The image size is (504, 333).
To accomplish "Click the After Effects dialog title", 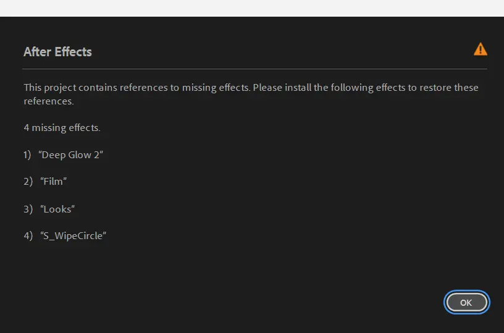I will tap(57, 52).
